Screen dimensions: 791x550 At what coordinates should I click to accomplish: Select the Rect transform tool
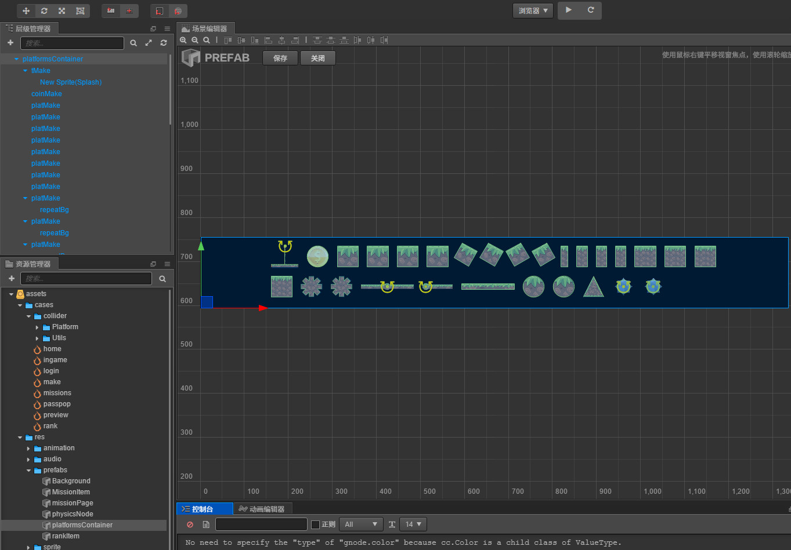pos(81,10)
